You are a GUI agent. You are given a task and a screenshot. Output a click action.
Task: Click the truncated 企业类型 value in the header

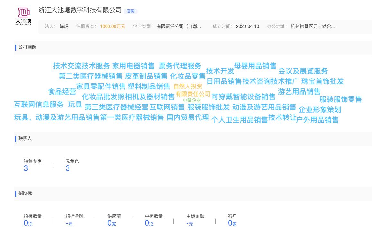coord(179,27)
